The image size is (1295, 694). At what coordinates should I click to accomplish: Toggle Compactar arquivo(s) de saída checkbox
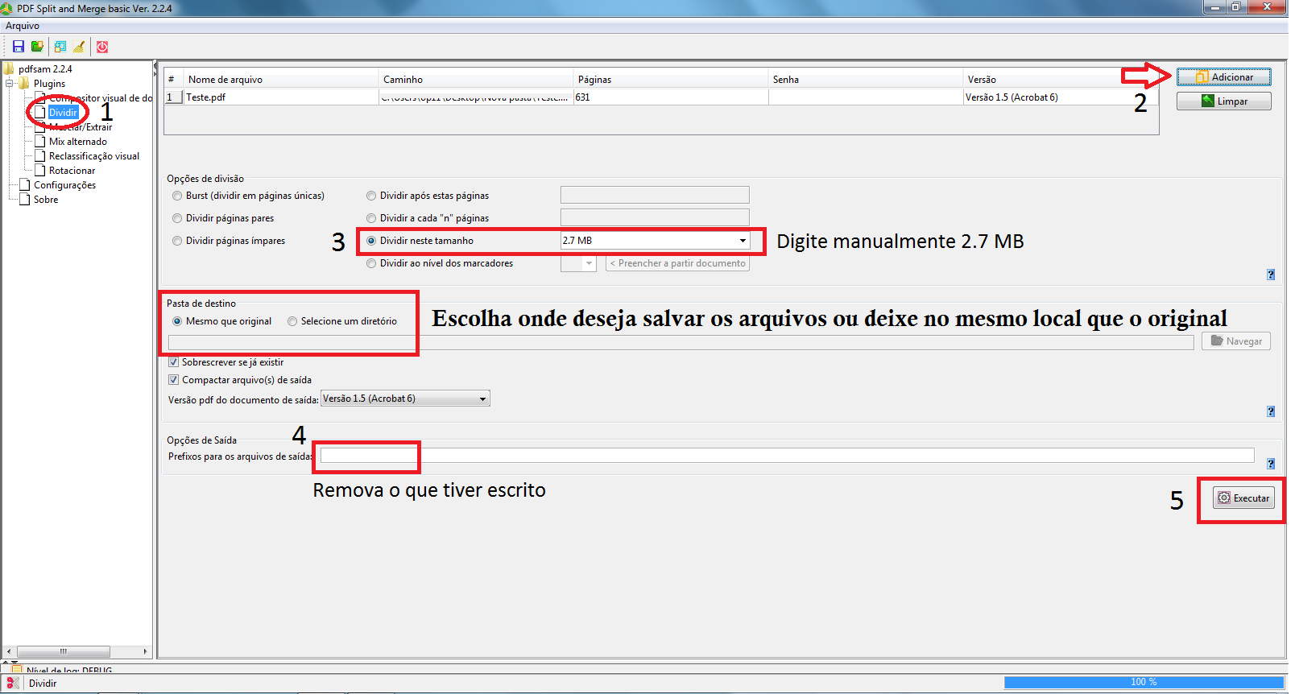pyautogui.click(x=173, y=380)
